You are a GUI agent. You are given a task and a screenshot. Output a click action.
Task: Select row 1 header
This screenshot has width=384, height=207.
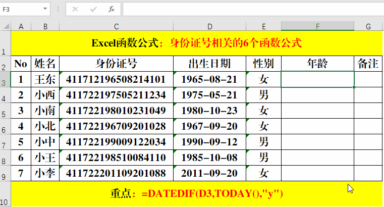pos(6,43)
